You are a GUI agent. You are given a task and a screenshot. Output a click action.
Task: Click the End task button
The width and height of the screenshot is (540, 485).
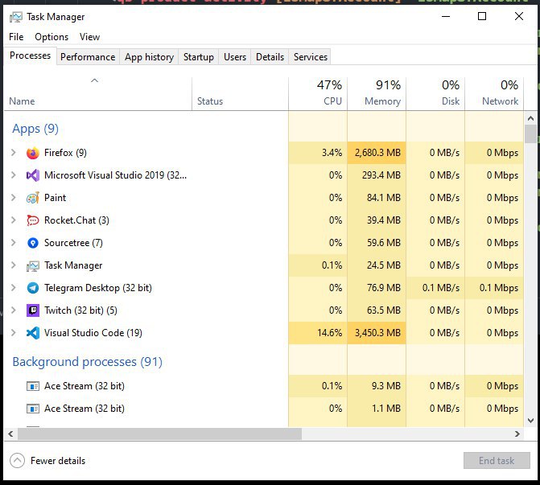click(x=497, y=461)
